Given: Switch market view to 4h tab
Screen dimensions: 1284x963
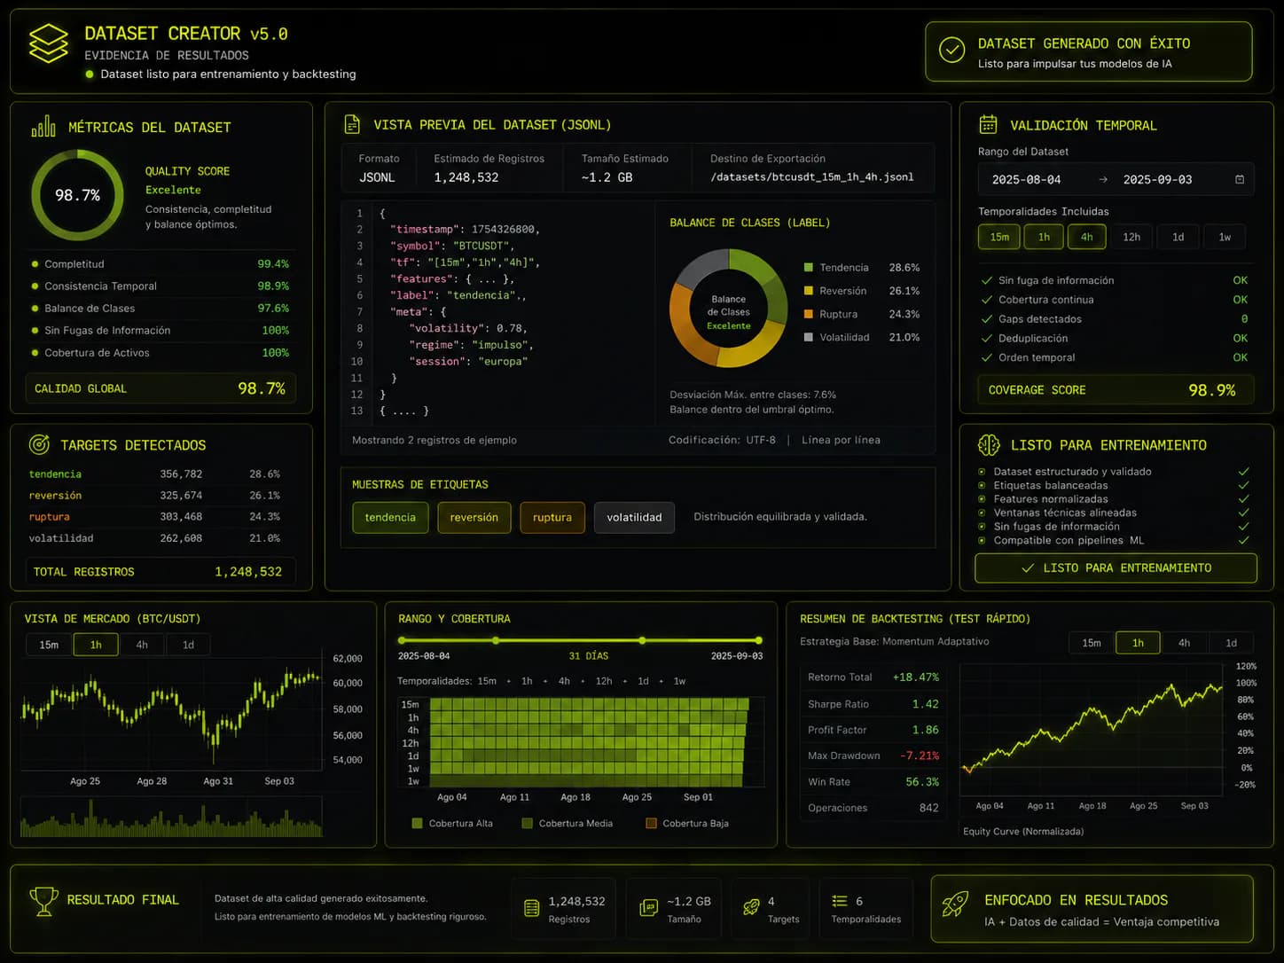Looking at the screenshot, I should click(x=142, y=645).
